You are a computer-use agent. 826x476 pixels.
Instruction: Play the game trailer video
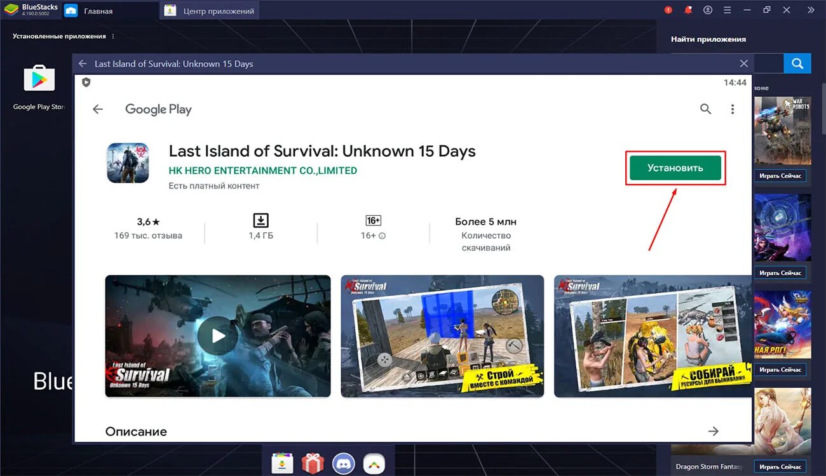click(218, 336)
